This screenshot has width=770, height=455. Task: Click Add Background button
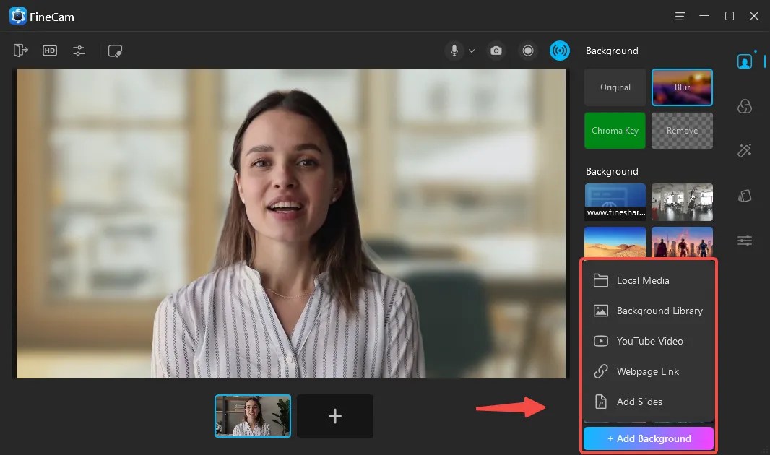[648, 438]
